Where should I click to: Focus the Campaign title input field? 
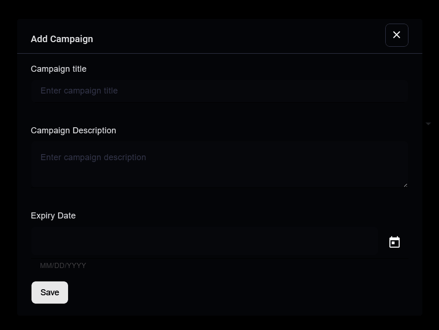click(219, 91)
